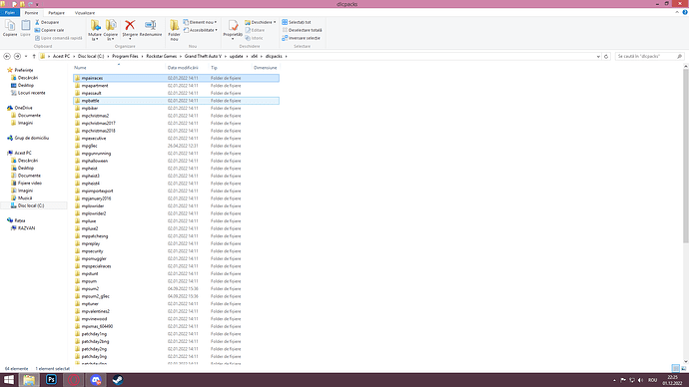
Task: Click the Editare ribbon item
Action: 255,30
